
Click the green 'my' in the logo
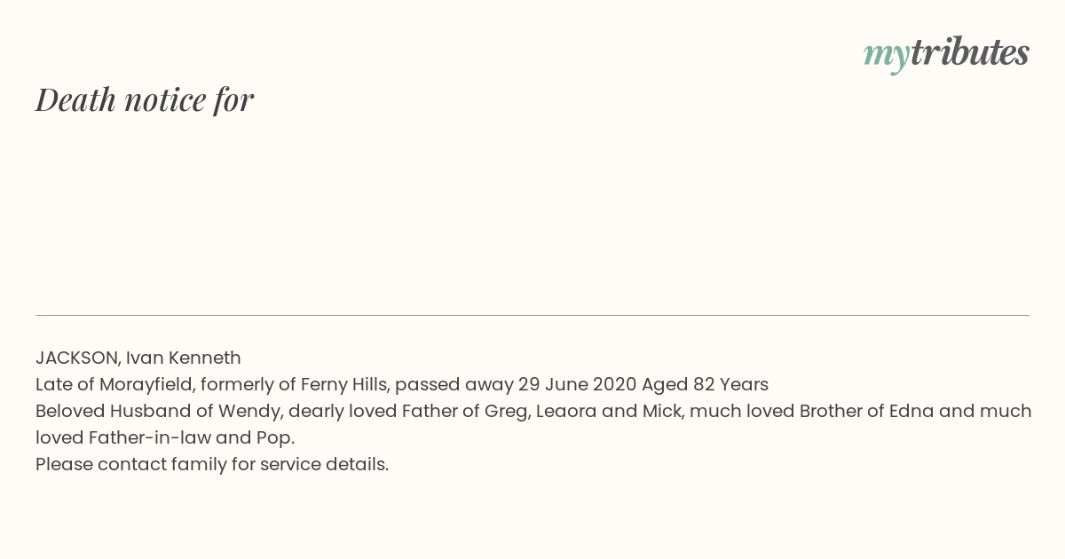[887, 56]
